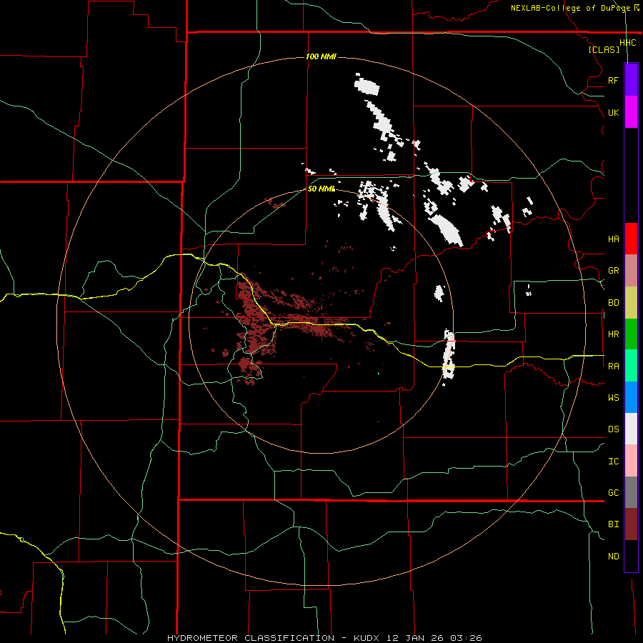Viewport: 643px width, 643px height.
Task: Click the 50 NMI range ring label
Action: pyautogui.click(x=321, y=189)
